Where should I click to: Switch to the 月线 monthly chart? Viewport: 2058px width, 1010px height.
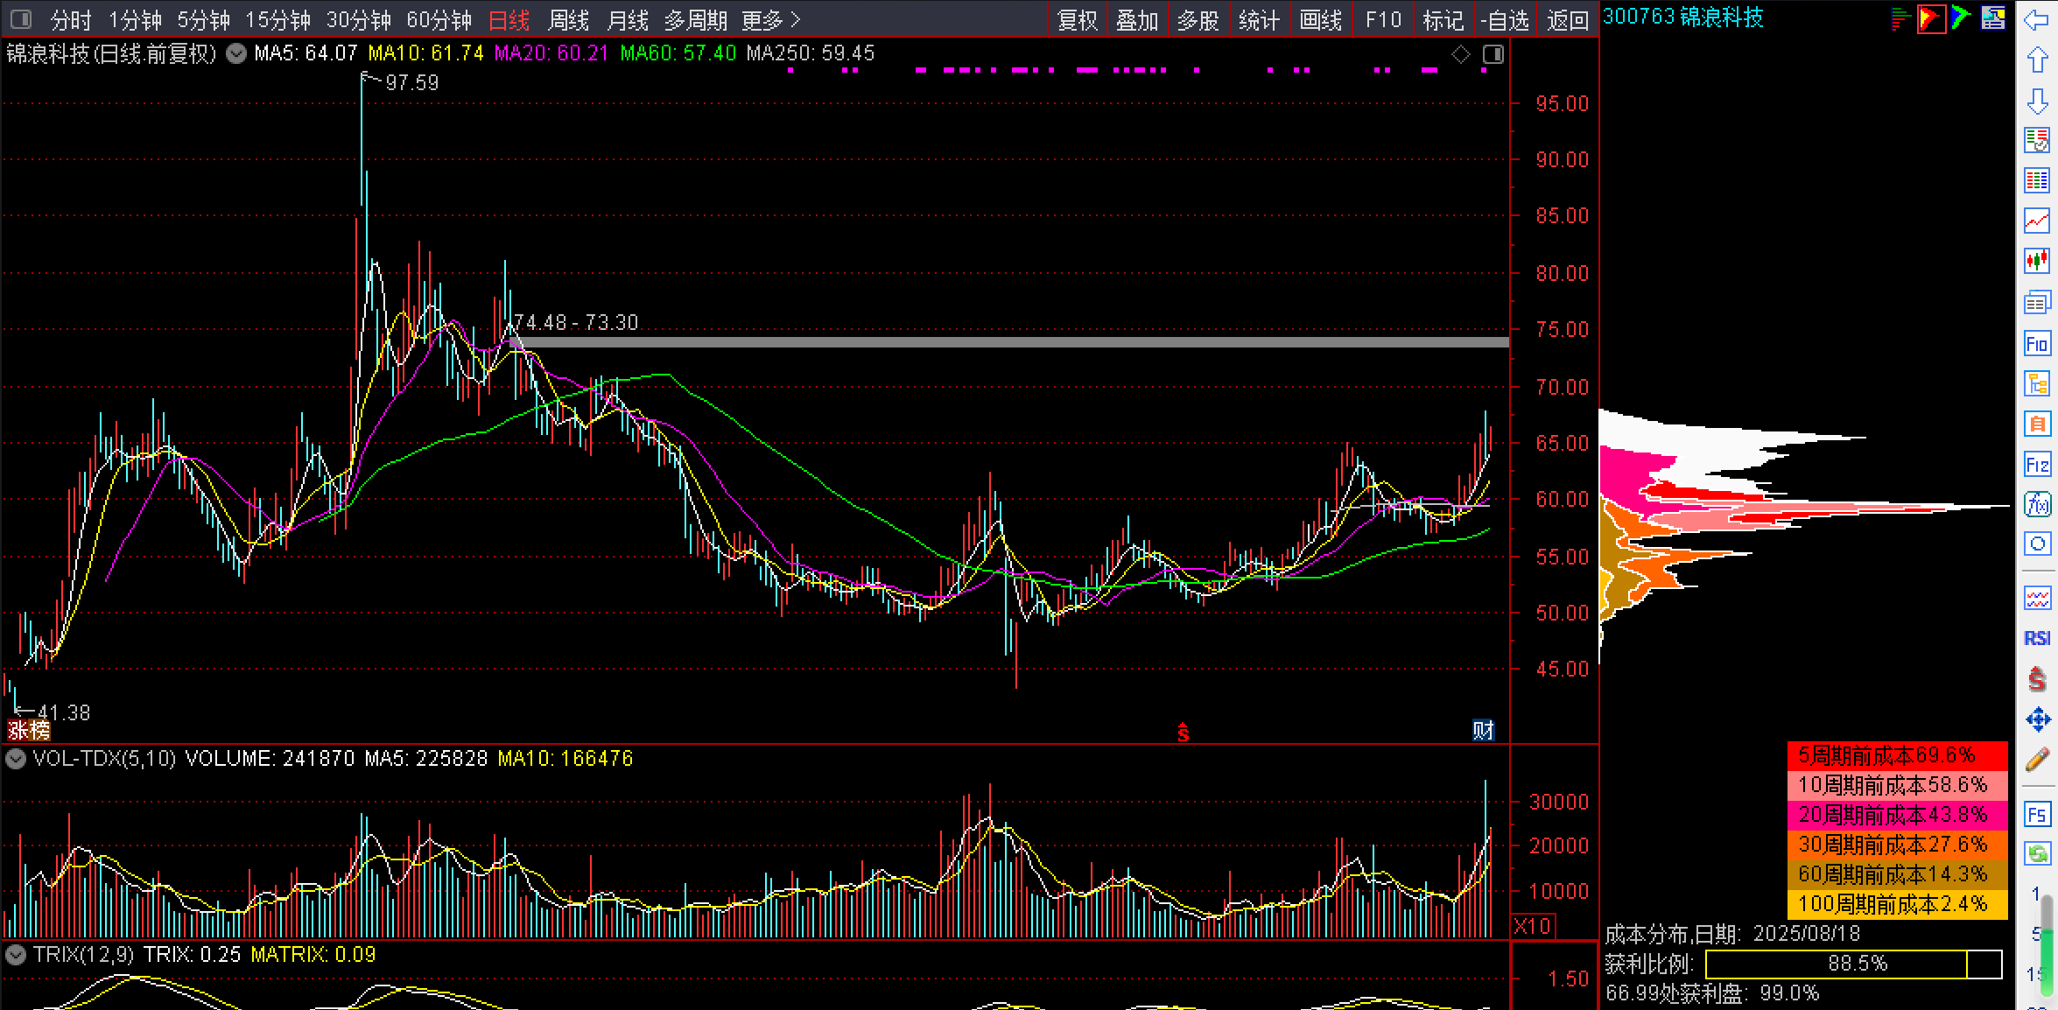tap(629, 19)
